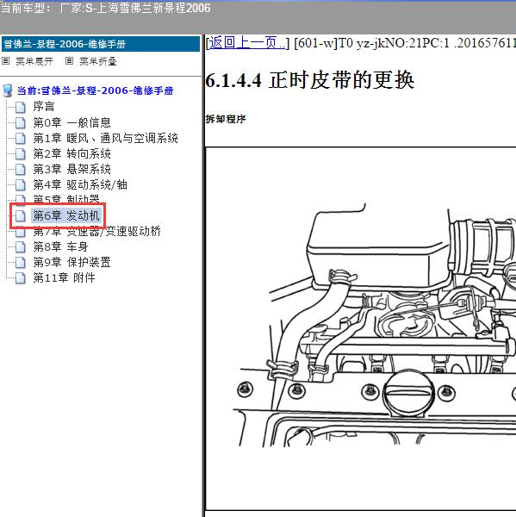This screenshot has width=516, height=517.
Task: Click page icon beside 第4章 驱动系统/轴
Action: (x=21, y=184)
